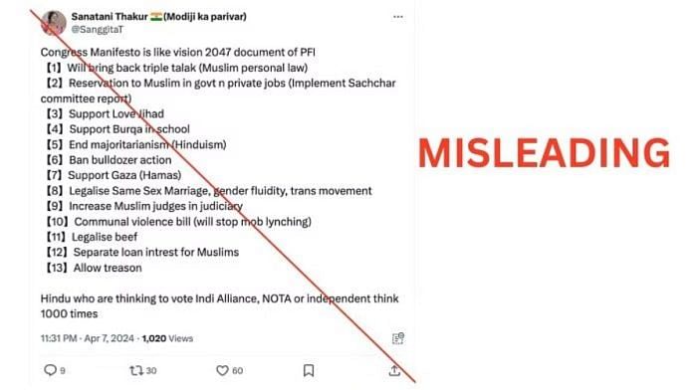The height and width of the screenshot is (390, 693).
Task: Click the 11:31 PM Apr 7, 2024 timestamp
Action: [87, 338]
